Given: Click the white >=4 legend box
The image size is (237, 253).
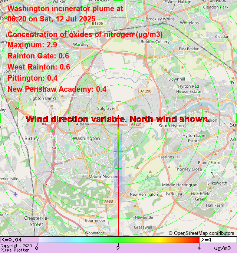Looking at the screenshot, I should tap(218, 240).
